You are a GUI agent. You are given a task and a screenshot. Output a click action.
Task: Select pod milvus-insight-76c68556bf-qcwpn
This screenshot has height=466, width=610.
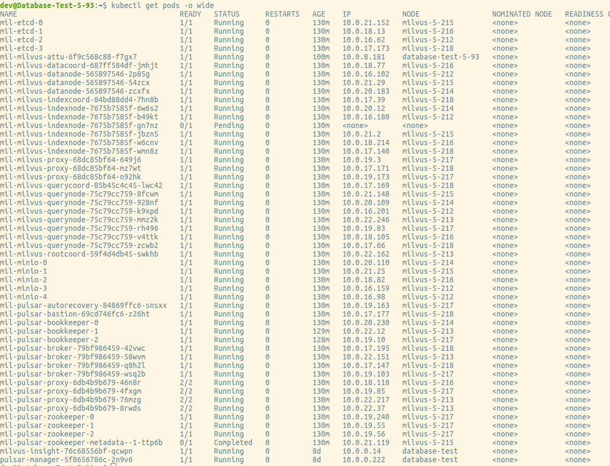[x=62, y=451]
